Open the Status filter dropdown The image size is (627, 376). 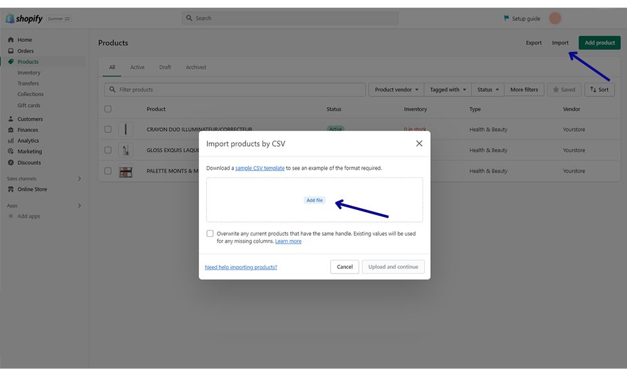[488, 90]
